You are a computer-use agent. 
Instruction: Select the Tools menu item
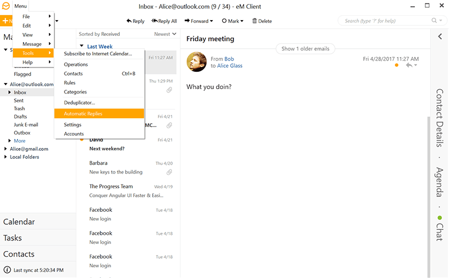click(34, 53)
